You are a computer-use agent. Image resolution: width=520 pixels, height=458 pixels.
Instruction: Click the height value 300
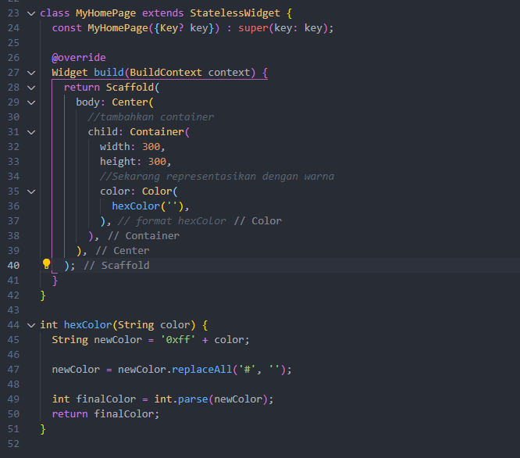click(157, 162)
